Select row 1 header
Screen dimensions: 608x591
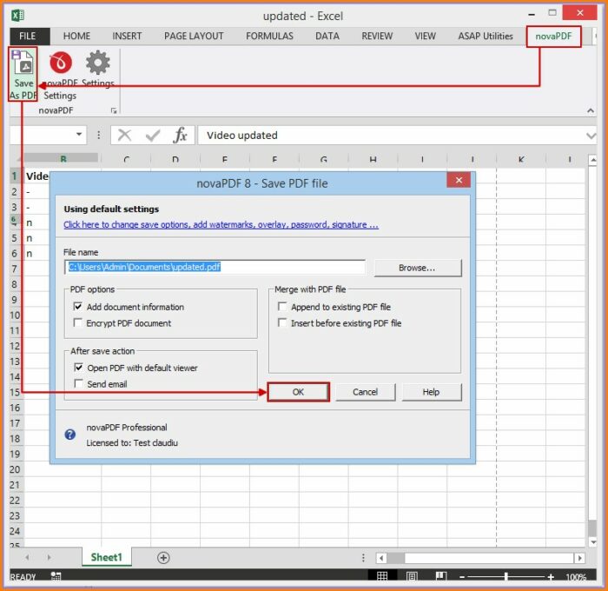[x=15, y=176]
